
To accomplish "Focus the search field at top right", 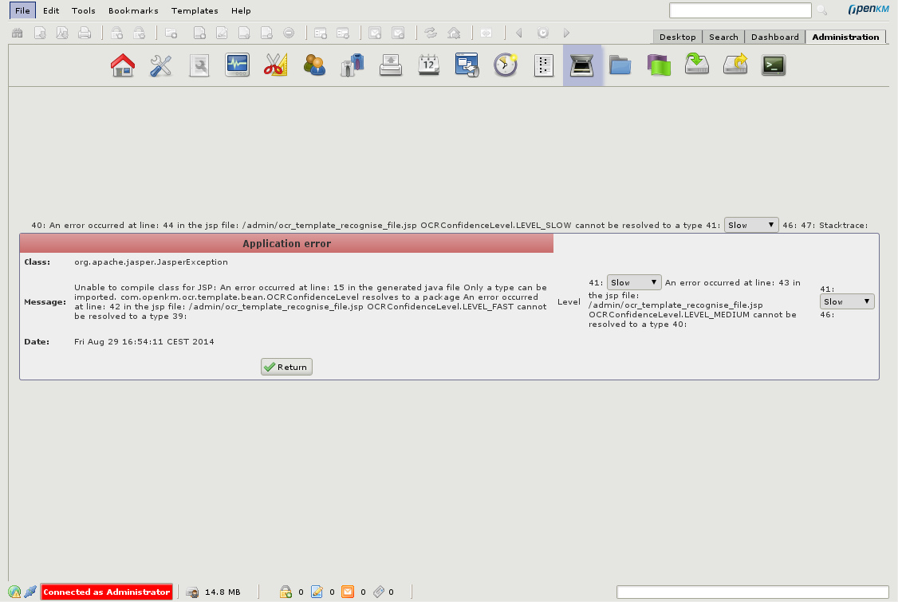I will 740,10.
